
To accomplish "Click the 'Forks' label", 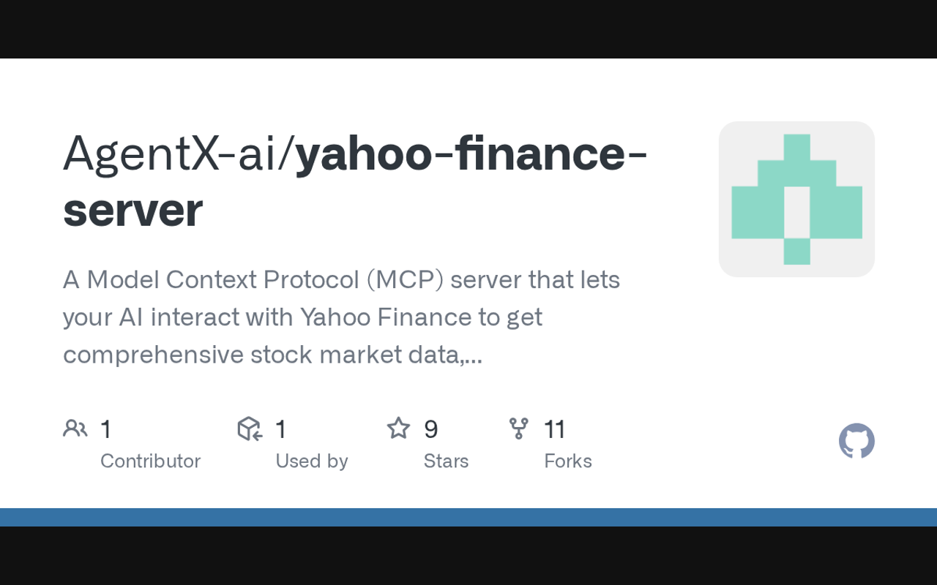I will click(567, 461).
